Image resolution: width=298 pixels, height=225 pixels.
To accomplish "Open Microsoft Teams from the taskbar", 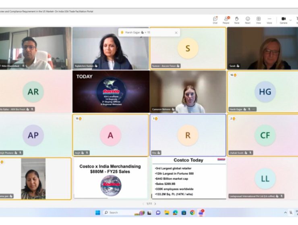I will click(201, 213).
